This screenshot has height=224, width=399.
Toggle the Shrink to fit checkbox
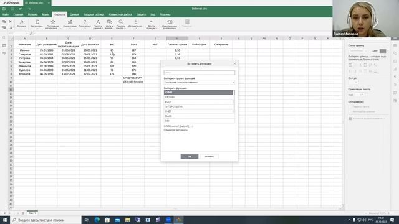tap(350, 111)
